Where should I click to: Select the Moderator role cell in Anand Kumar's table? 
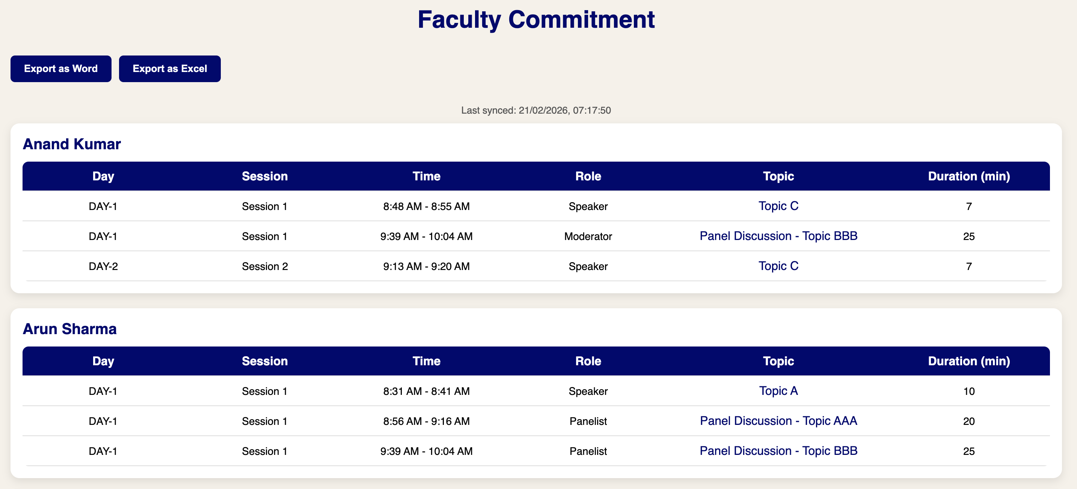click(588, 236)
